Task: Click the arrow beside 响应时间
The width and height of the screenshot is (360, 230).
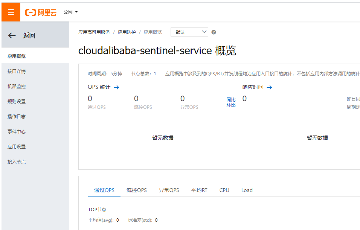Action: (269, 87)
